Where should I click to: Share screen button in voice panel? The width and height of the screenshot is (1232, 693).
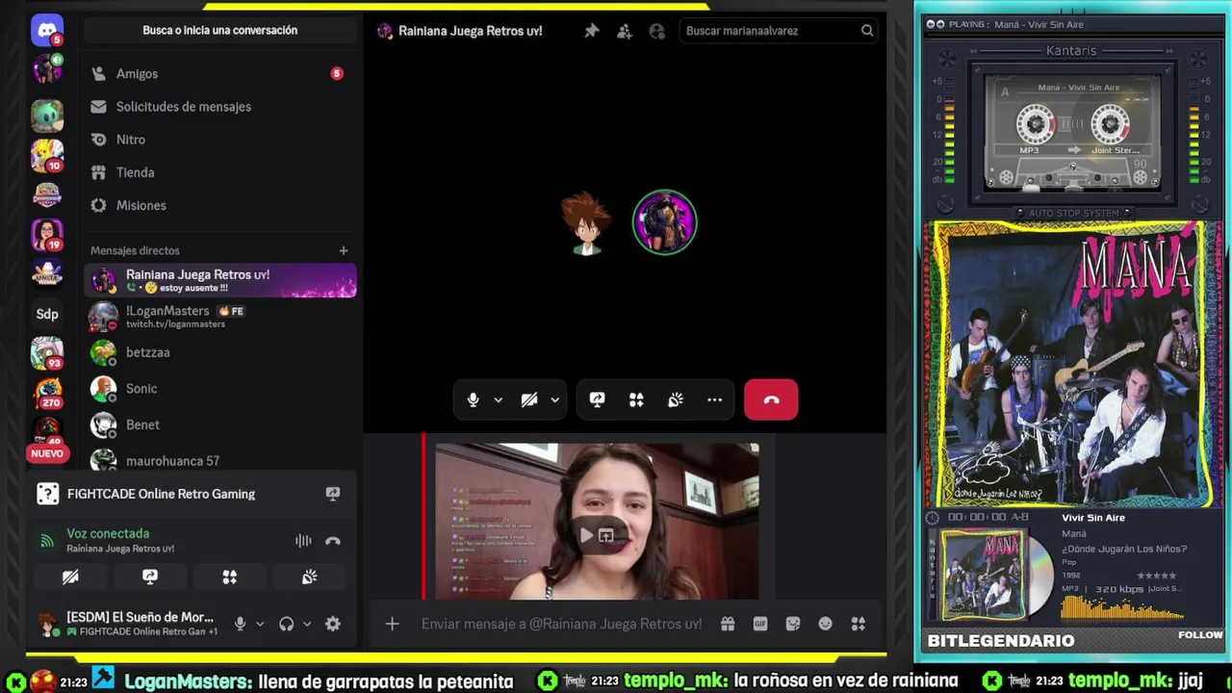150,577
